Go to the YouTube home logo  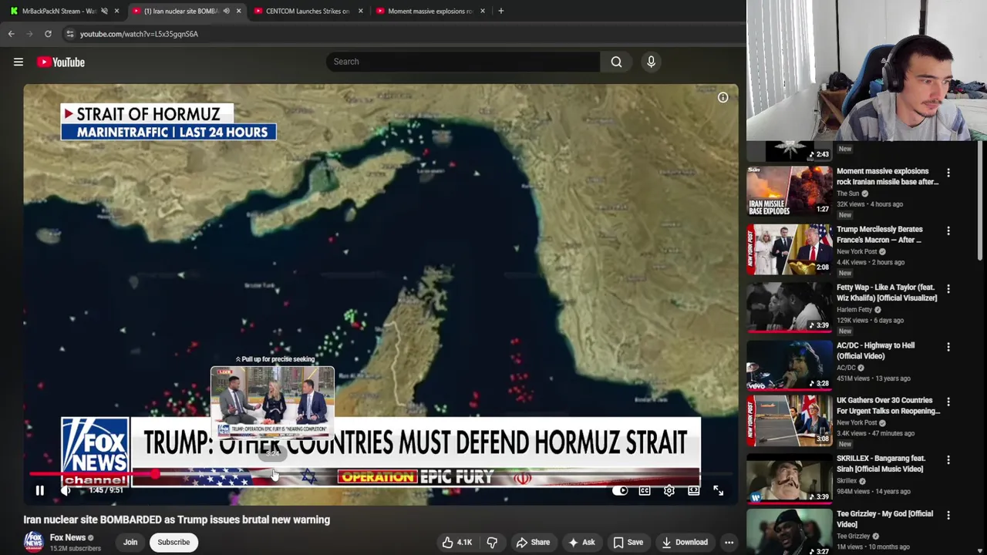[61, 62]
